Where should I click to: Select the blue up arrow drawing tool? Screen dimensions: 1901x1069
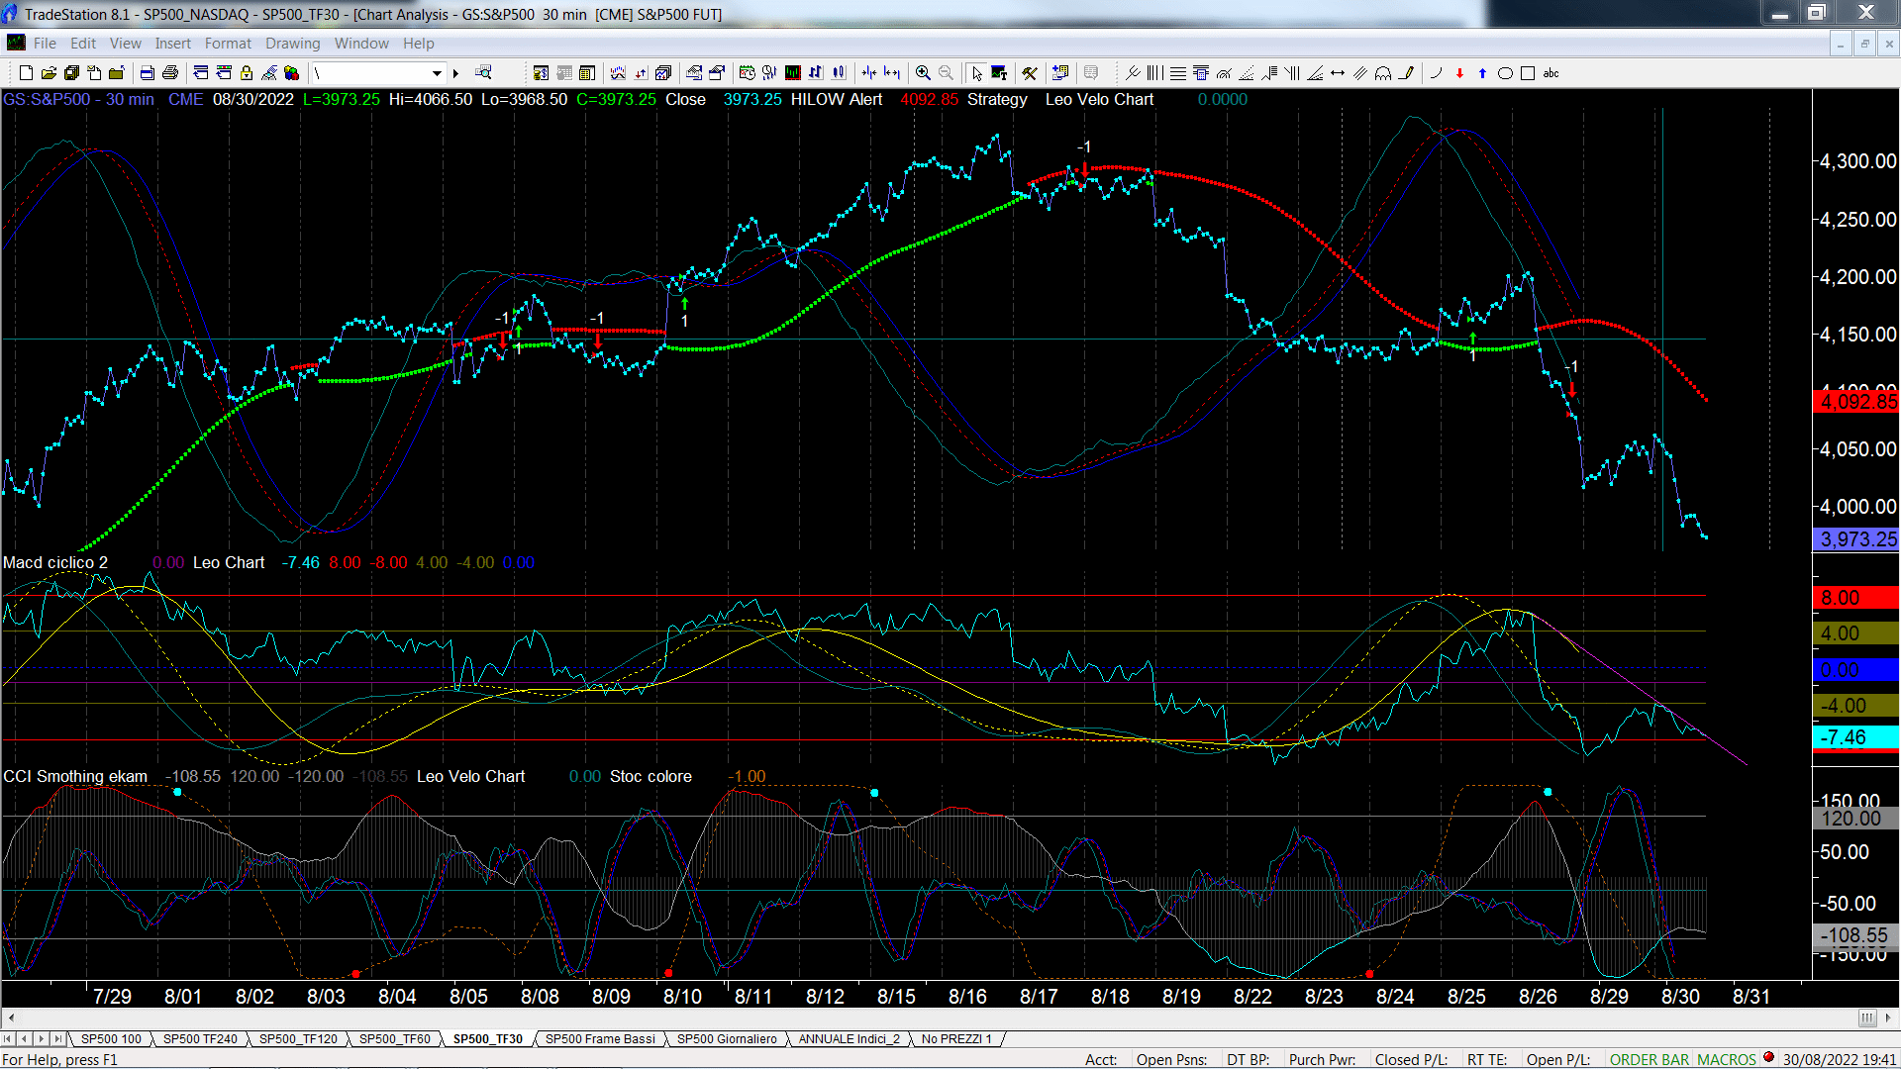[x=1482, y=73]
